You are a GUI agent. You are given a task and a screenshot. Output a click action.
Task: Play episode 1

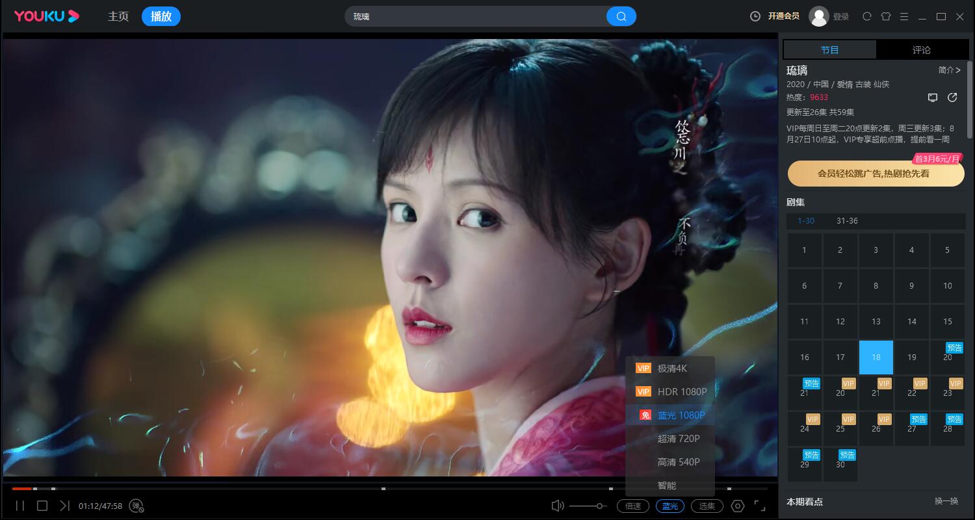(x=805, y=250)
